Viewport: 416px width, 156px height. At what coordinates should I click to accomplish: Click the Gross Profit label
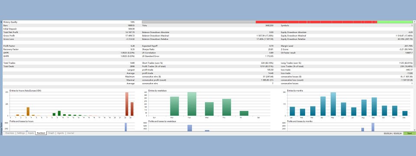[x=9, y=36]
